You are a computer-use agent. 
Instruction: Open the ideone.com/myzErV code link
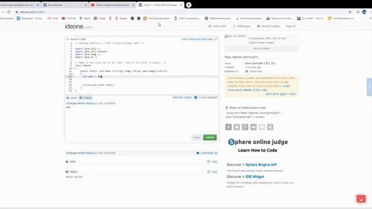(241, 57)
